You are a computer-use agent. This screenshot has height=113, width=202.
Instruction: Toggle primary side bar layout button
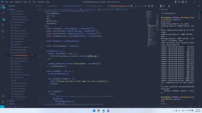(x=176, y=2)
